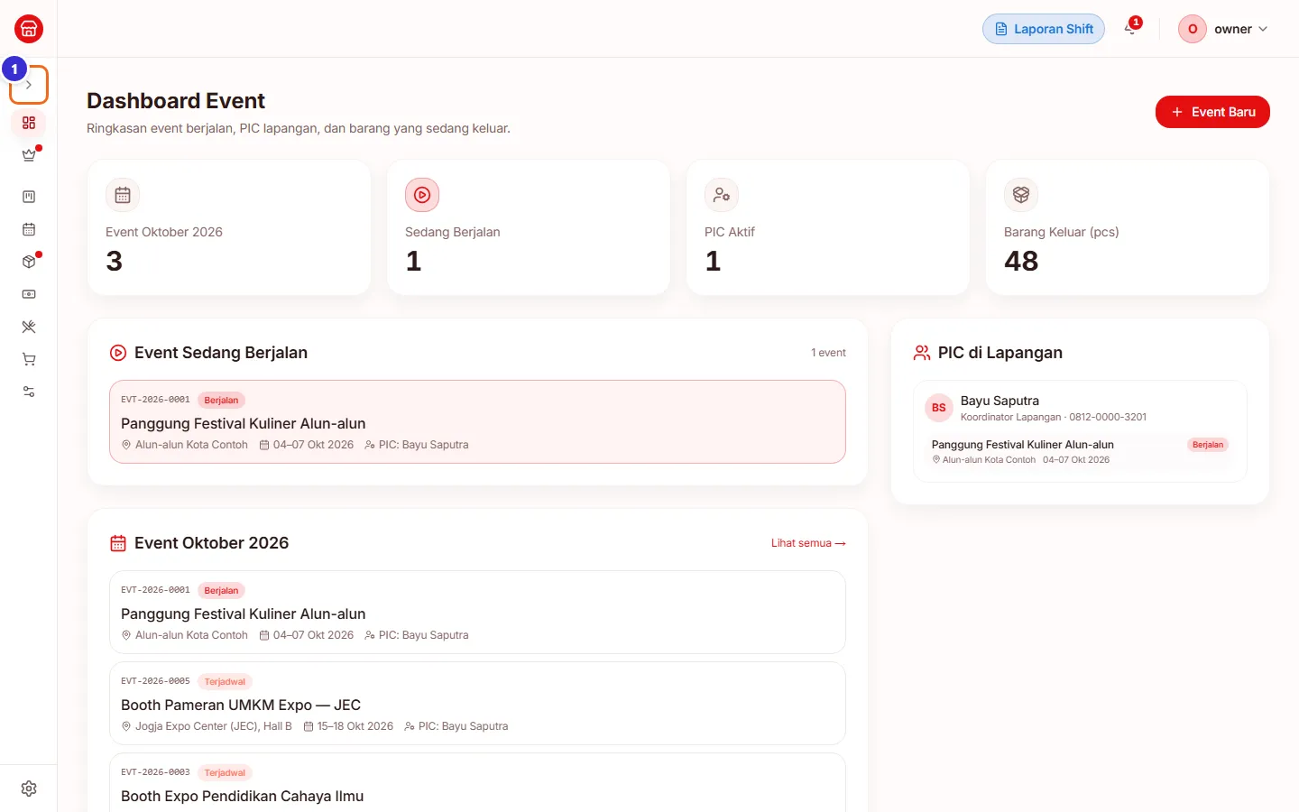Screen dimensions: 1299x812
Task: Expand the owner account dropdown chevron
Action: (x=1263, y=29)
